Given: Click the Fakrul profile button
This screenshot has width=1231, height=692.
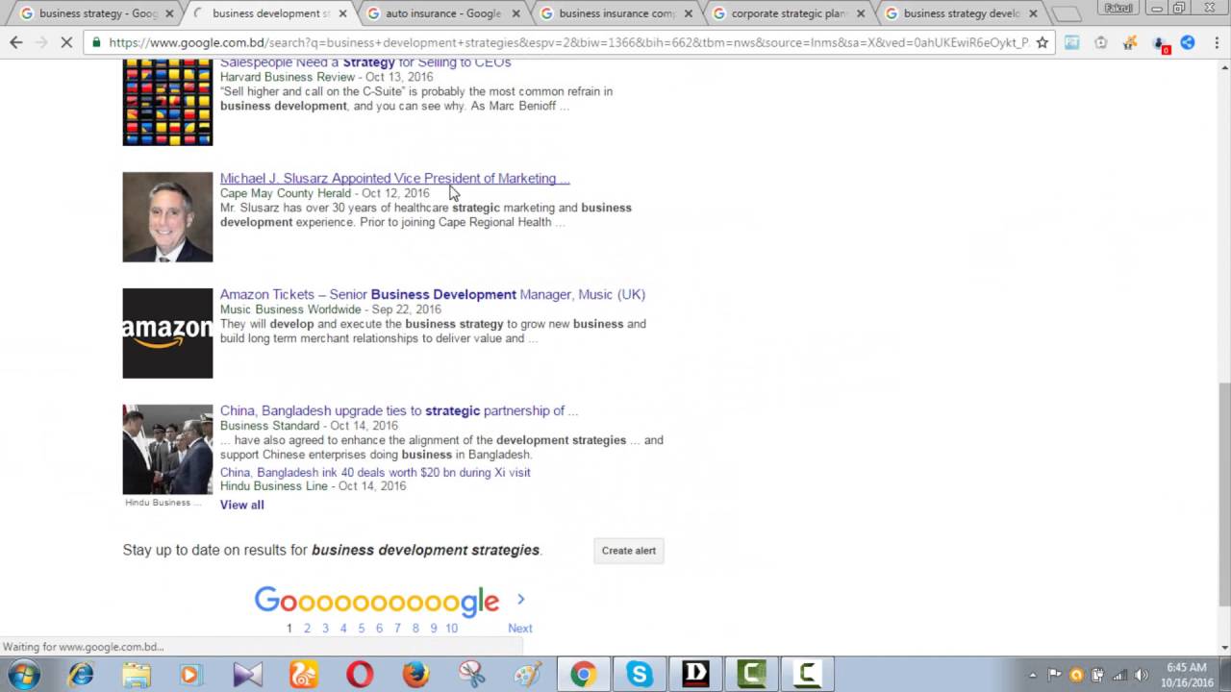Looking at the screenshot, I should pyautogui.click(x=1118, y=8).
